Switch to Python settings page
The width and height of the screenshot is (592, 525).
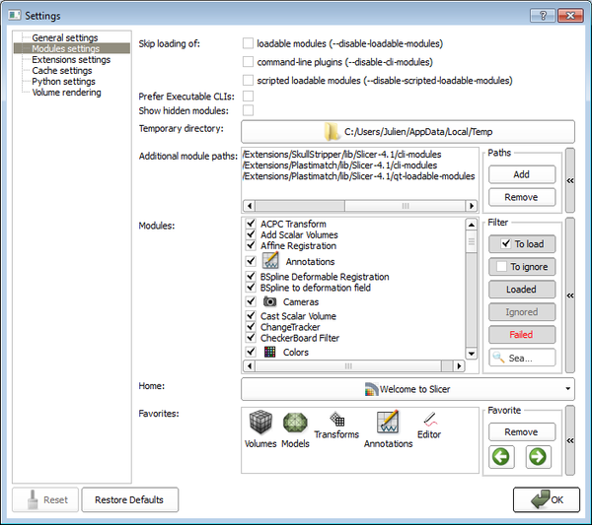tap(63, 82)
